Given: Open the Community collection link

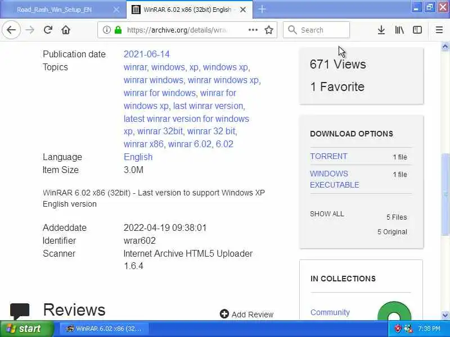Looking at the screenshot, I should click(330, 312).
